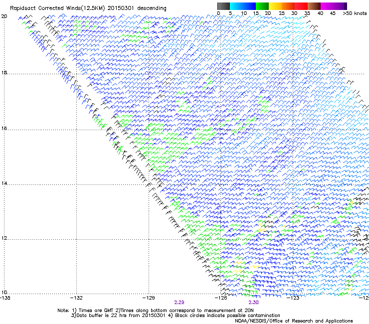Select the cyan 5-10 knots legend swatch

coord(236,6)
